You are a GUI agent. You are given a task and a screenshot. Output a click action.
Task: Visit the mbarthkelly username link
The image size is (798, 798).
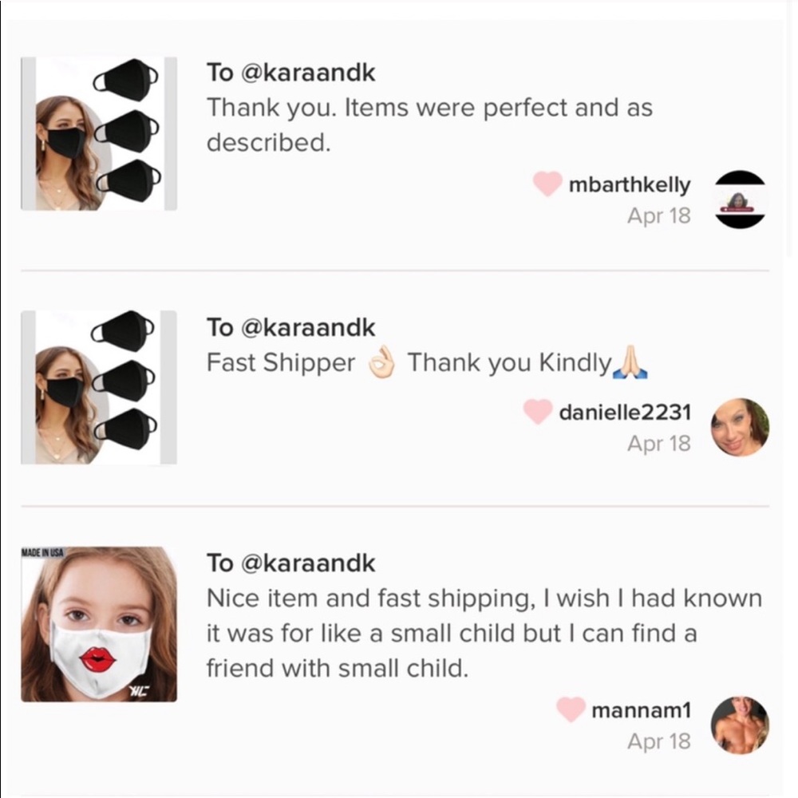pyautogui.click(x=630, y=184)
